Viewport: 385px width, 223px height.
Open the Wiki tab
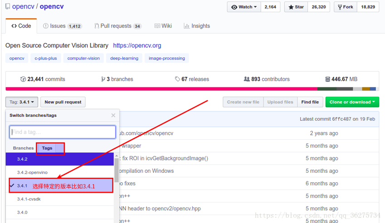tap(163, 26)
